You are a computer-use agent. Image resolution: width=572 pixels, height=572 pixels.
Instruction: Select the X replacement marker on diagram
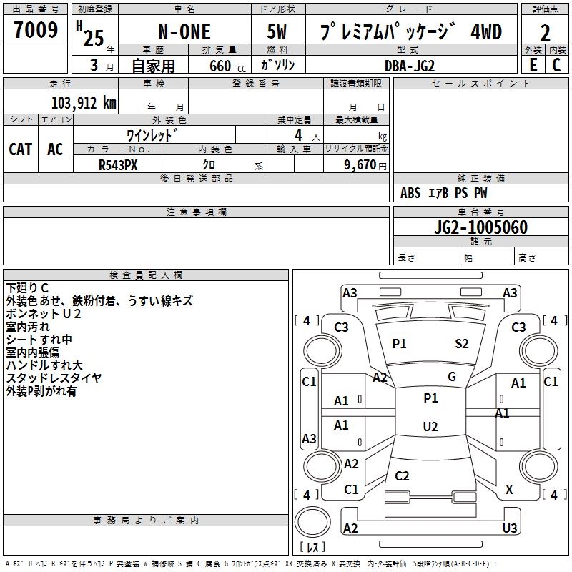[509, 490]
